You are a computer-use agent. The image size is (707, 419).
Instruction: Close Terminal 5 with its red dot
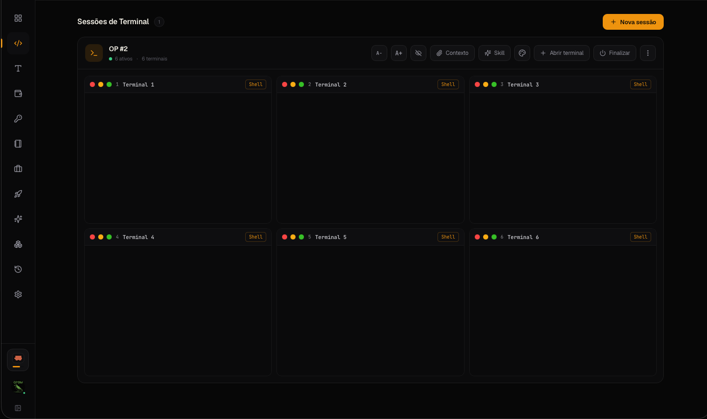284,237
